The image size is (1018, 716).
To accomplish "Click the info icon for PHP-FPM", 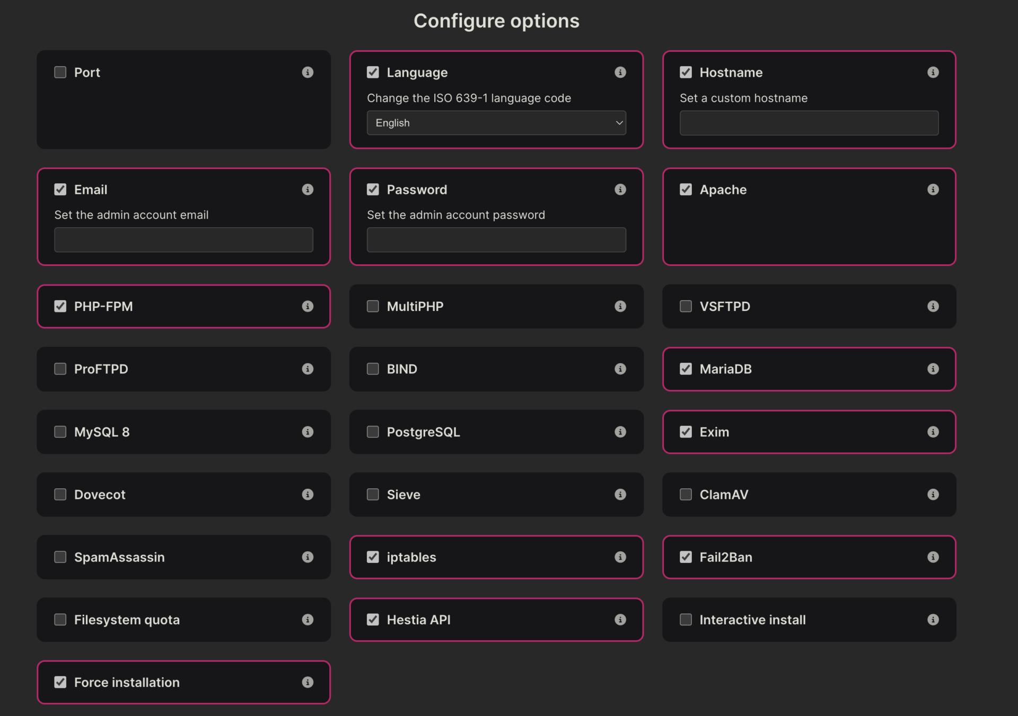I will pyautogui.click(x=308, y=306).
